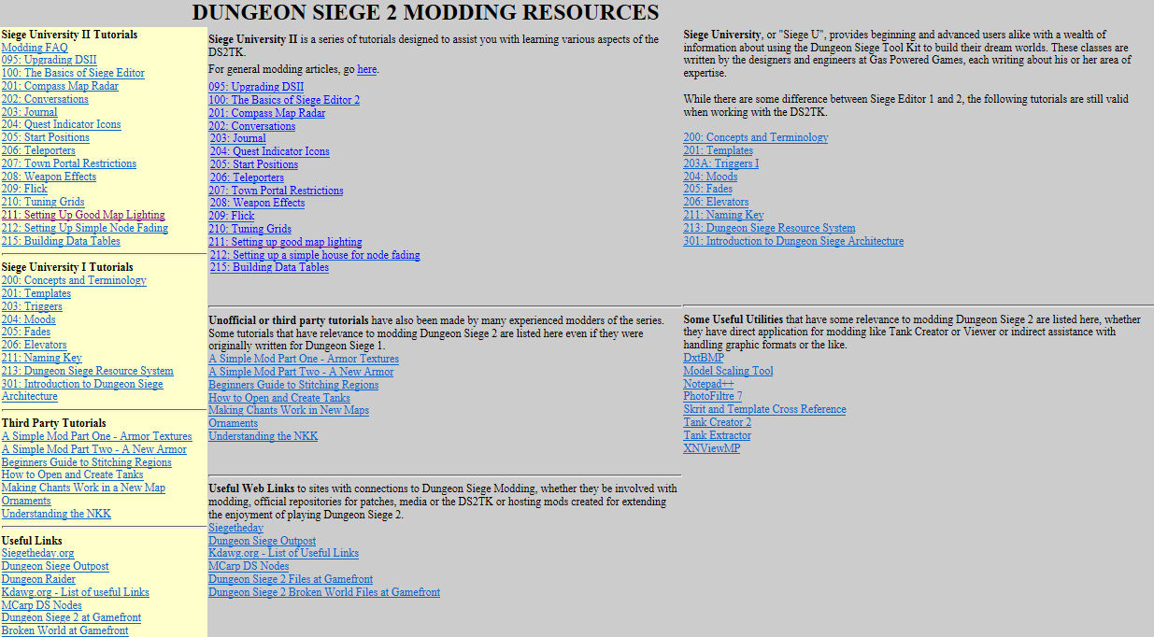
Task: Open "207: Town Portal Restrictions" in the main content
Action: (x=277, y=191)
